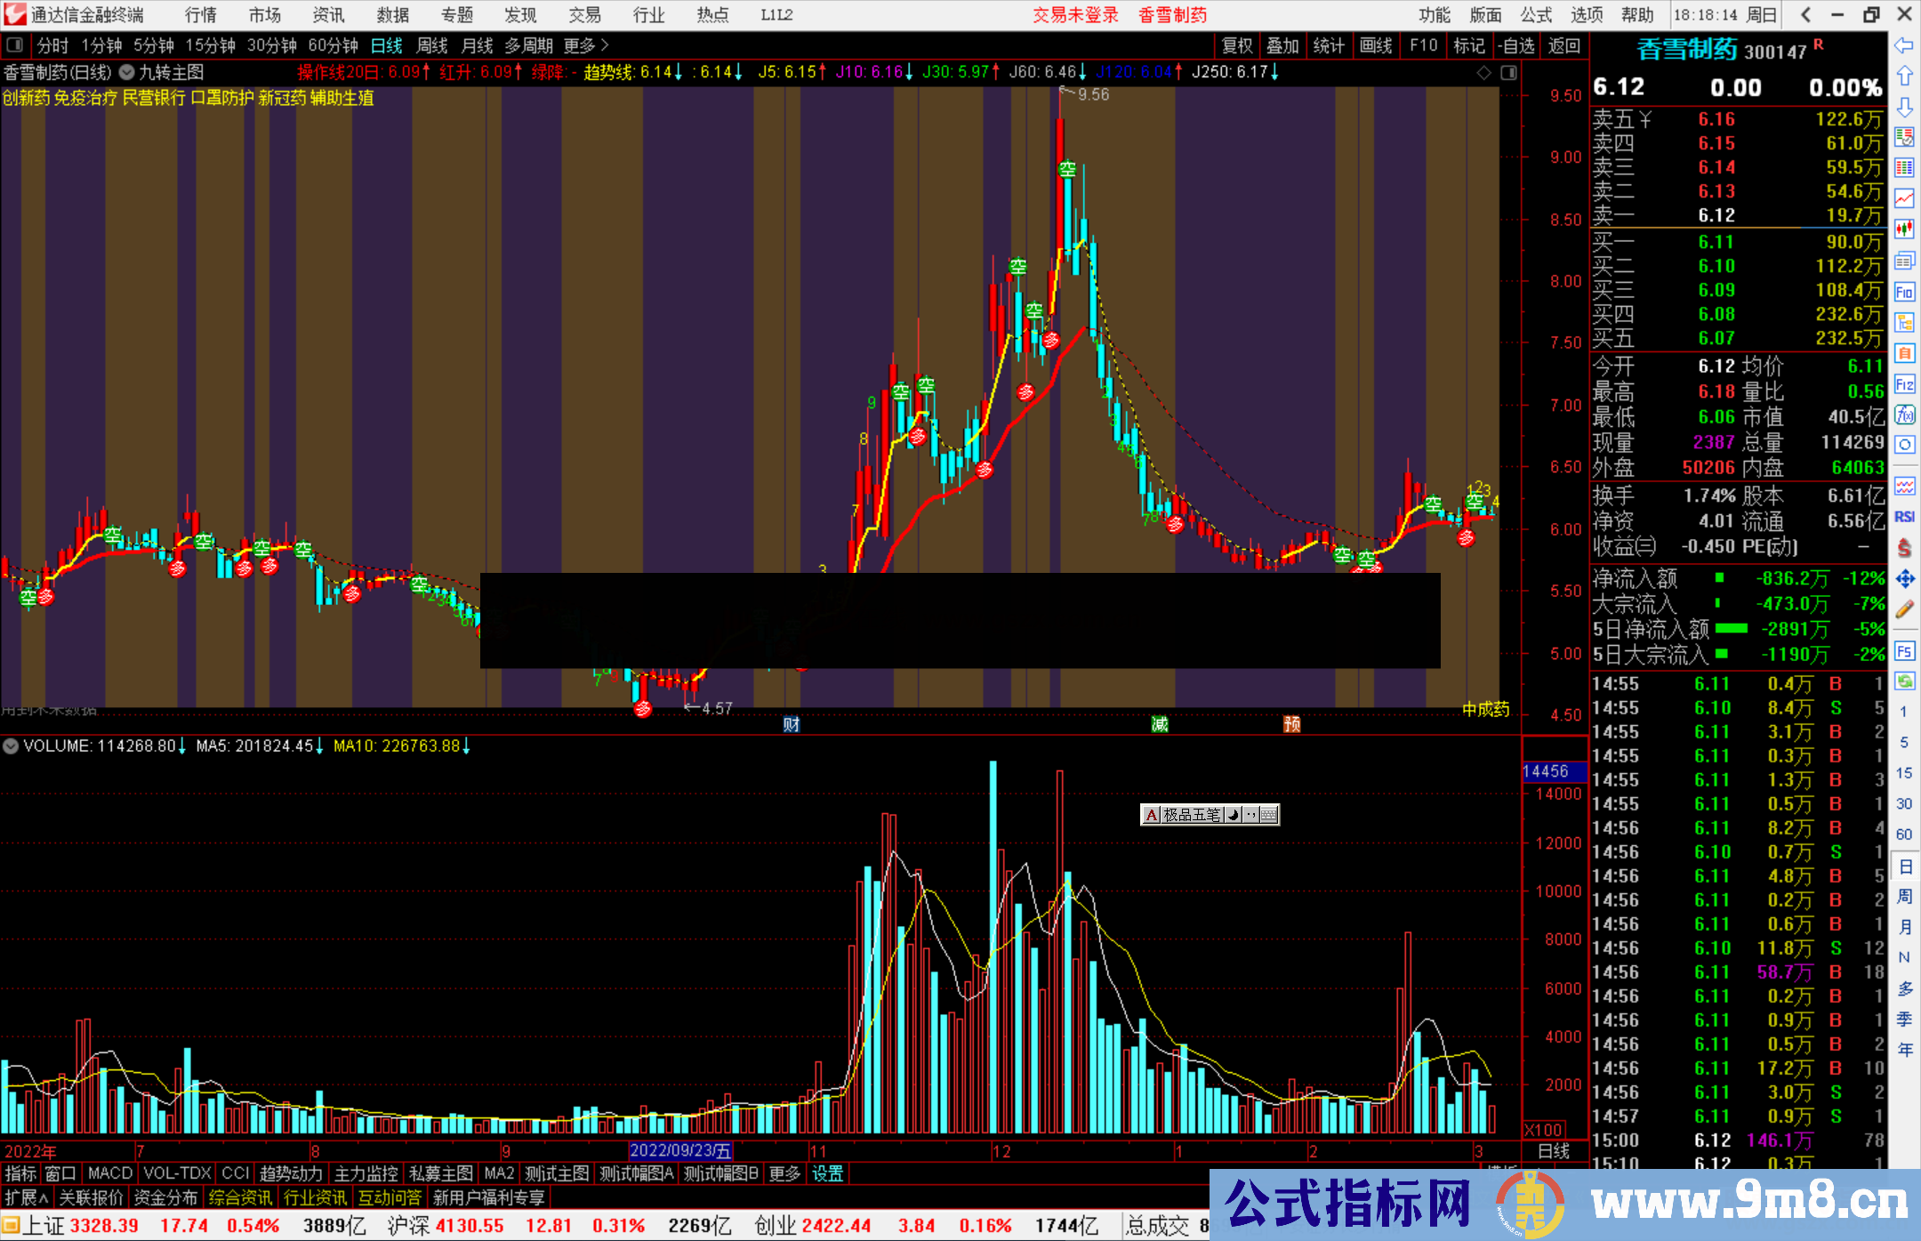Click the F12 sidebar icon
1921x1241 pixels.
[x=1904, y=384]
